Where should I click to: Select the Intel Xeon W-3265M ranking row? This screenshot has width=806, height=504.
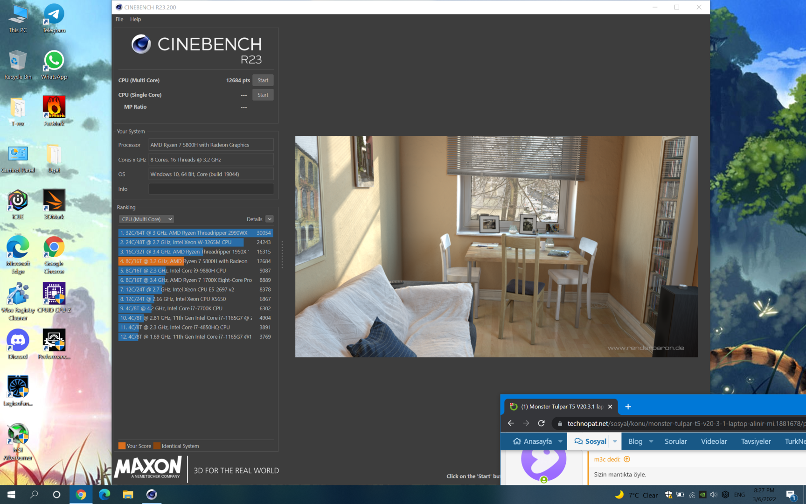click(195, 242)
